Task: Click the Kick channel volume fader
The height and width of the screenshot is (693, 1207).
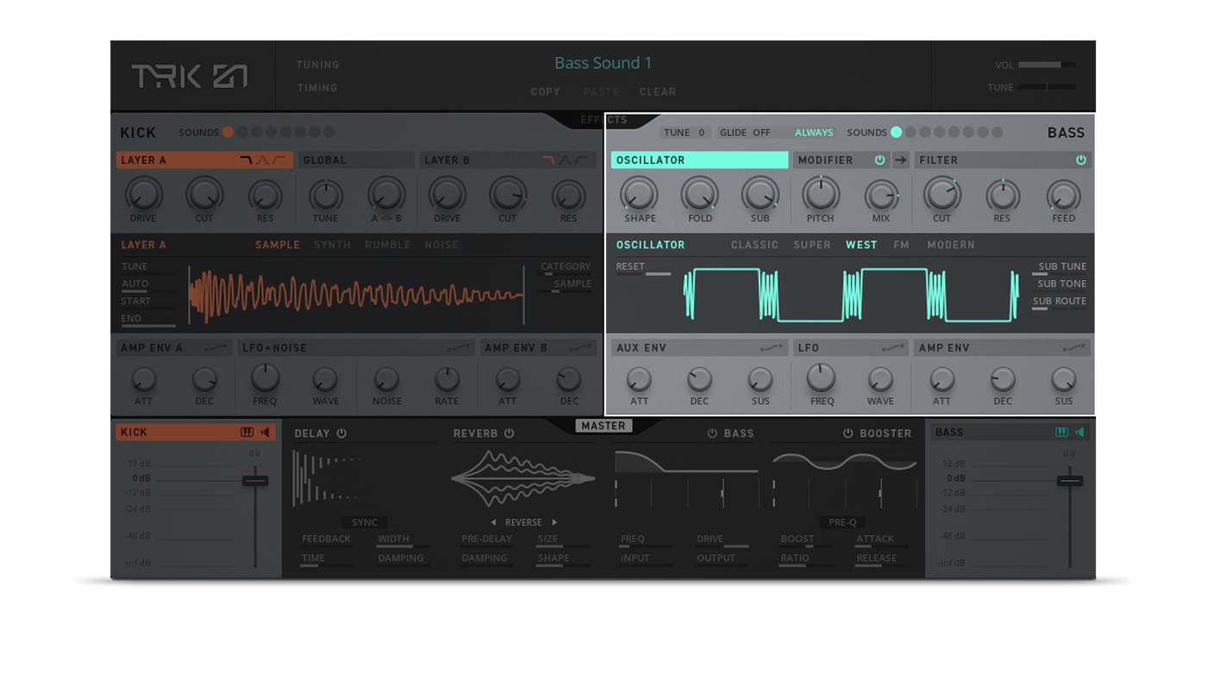Action: [x=255, y=480]
